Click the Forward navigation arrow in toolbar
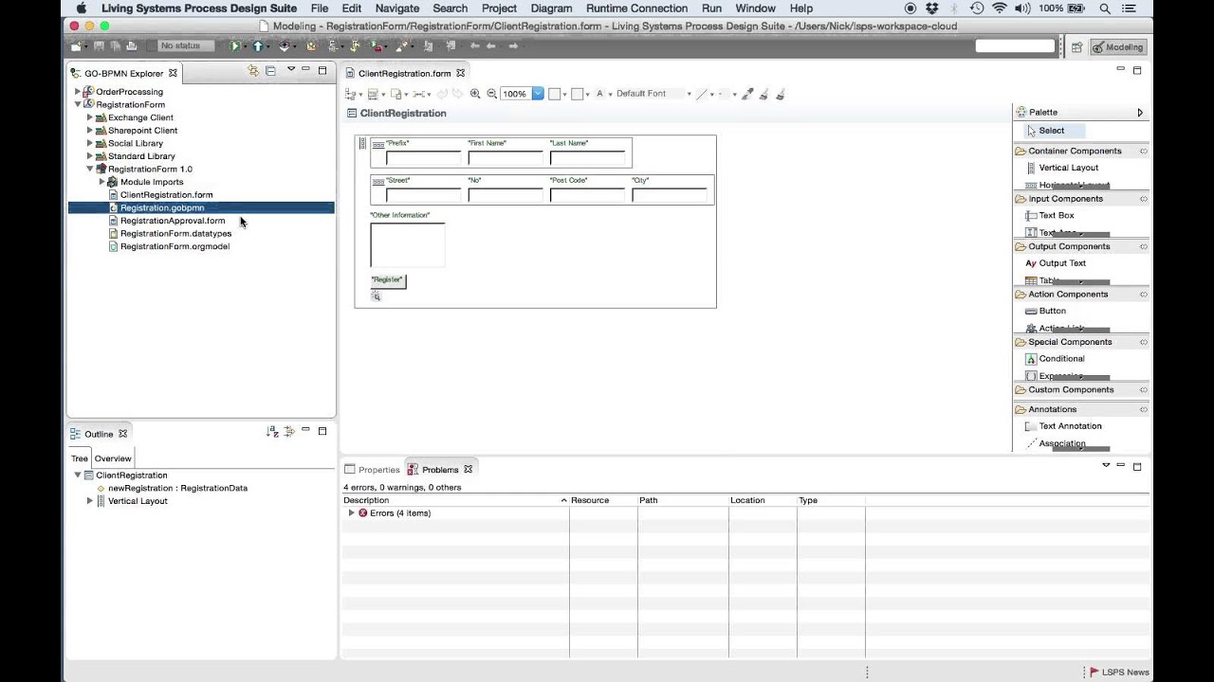This screenshot has width=1214, height=682. click(x=514, y=45)
